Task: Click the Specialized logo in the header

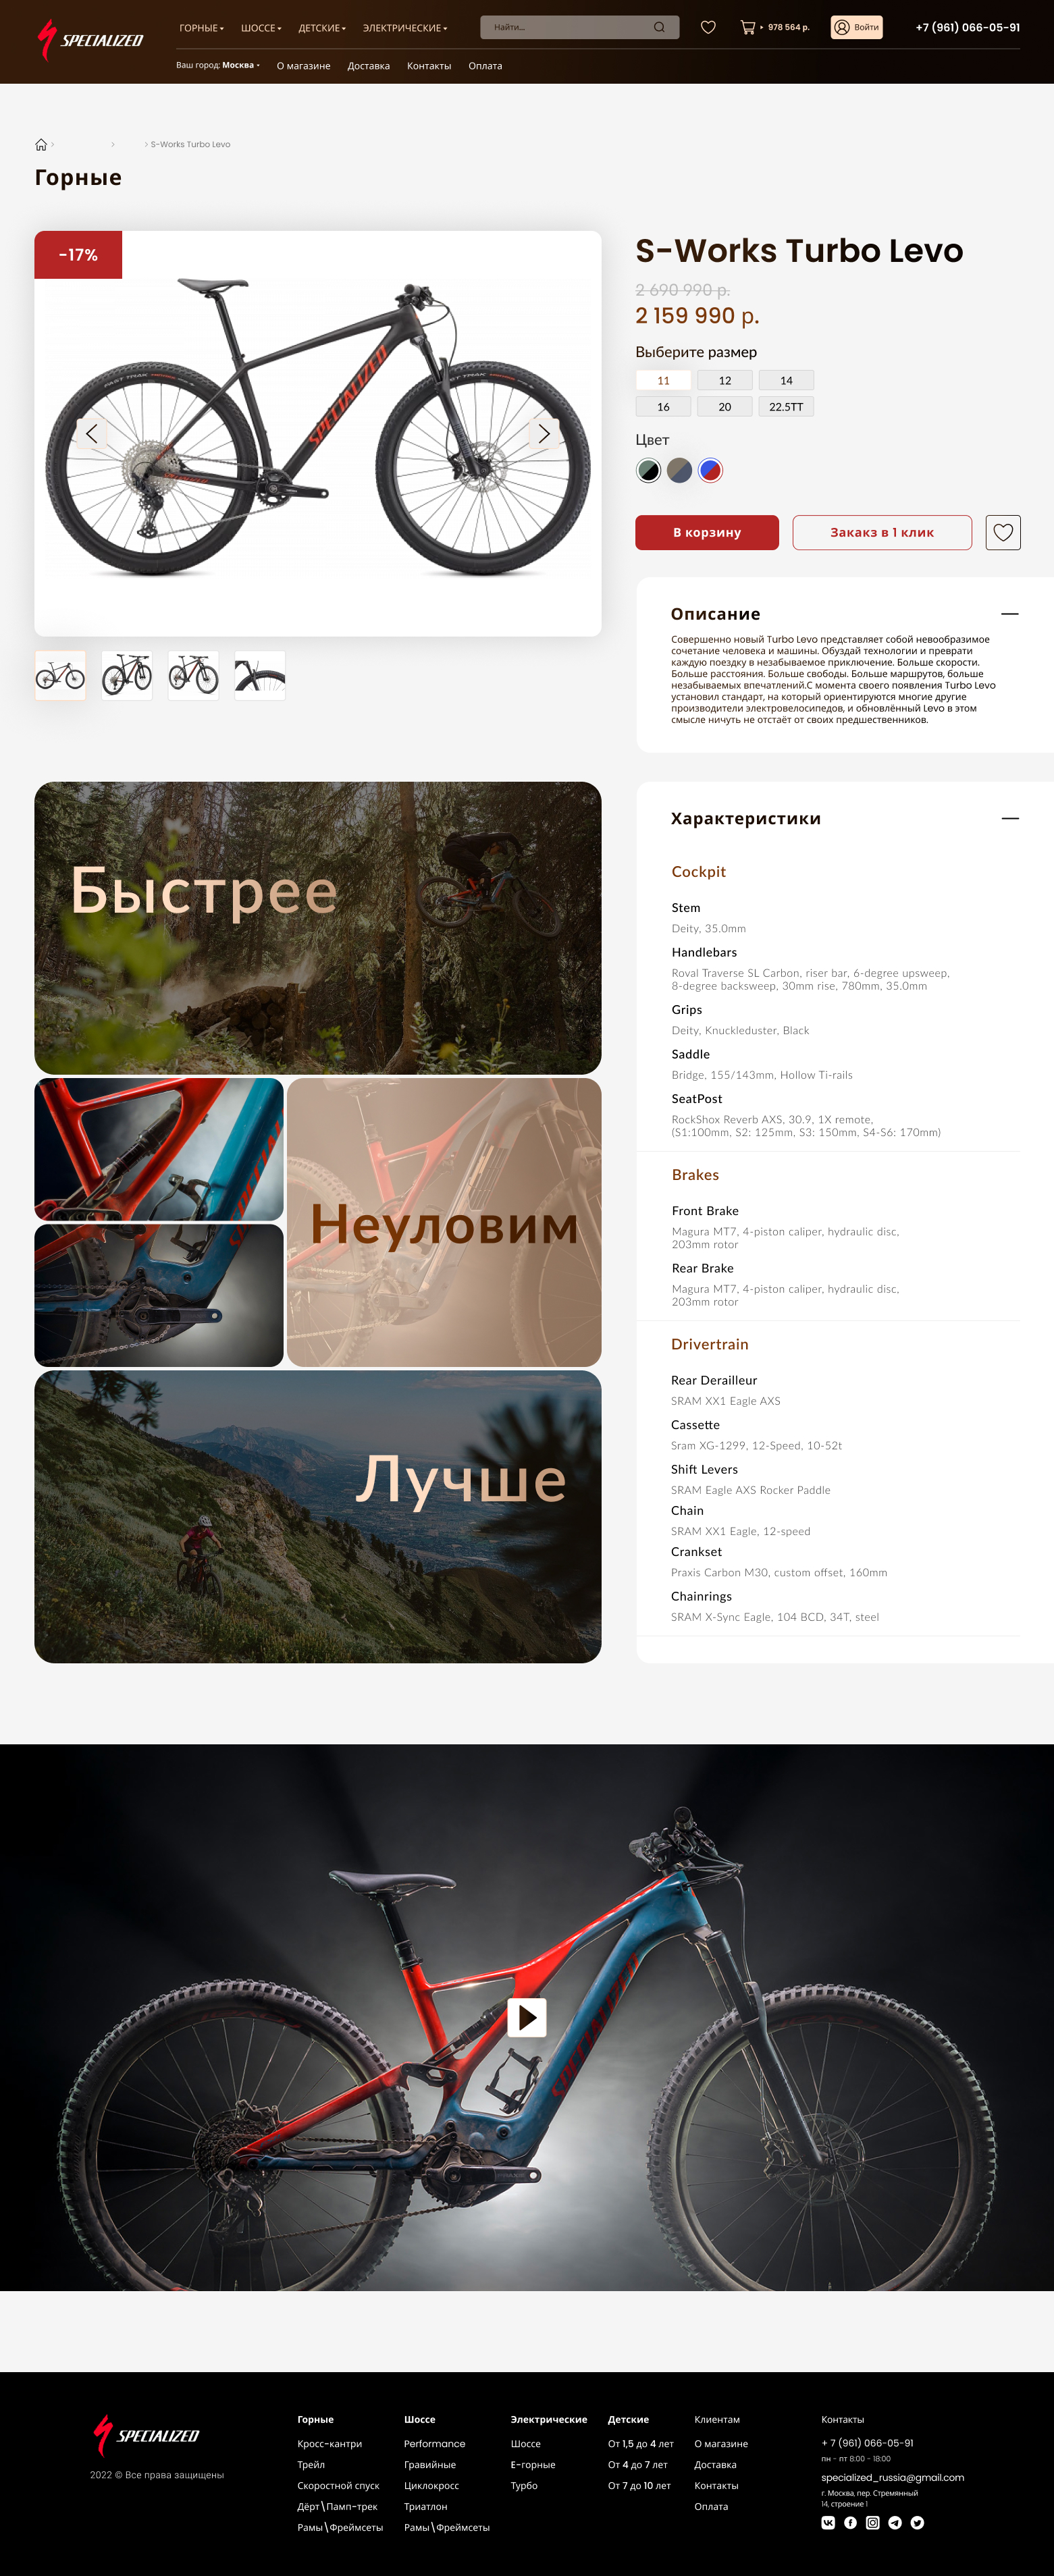Action: point(90,40)
